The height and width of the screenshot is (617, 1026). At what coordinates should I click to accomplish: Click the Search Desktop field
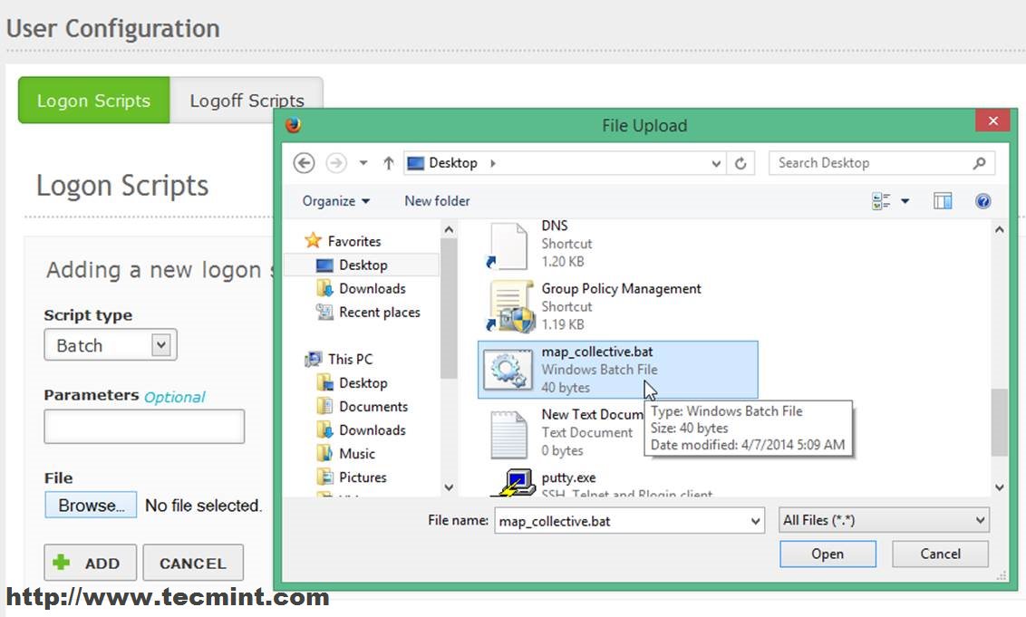[x=881, y=163]
